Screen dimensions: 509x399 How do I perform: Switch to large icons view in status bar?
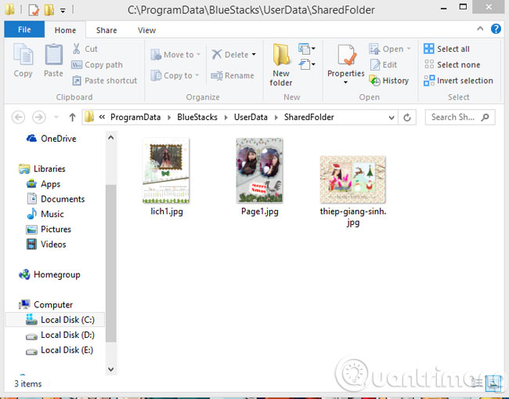pyautogui.click(x=494, y=383)
